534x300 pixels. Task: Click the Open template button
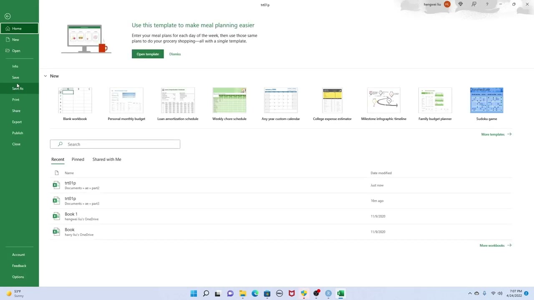click(x=148, y=54)
